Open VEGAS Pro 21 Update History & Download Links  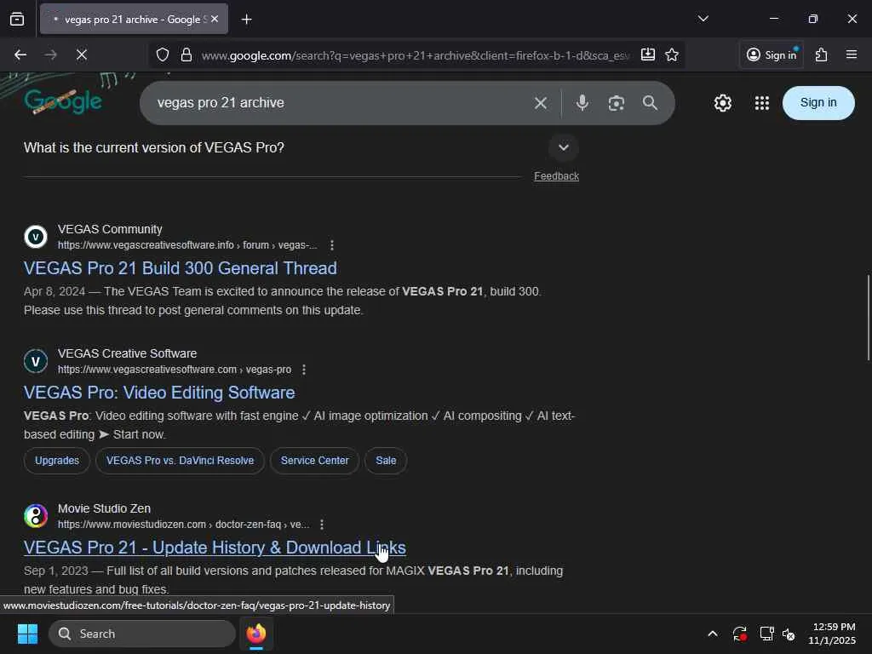tap(215, 548)
